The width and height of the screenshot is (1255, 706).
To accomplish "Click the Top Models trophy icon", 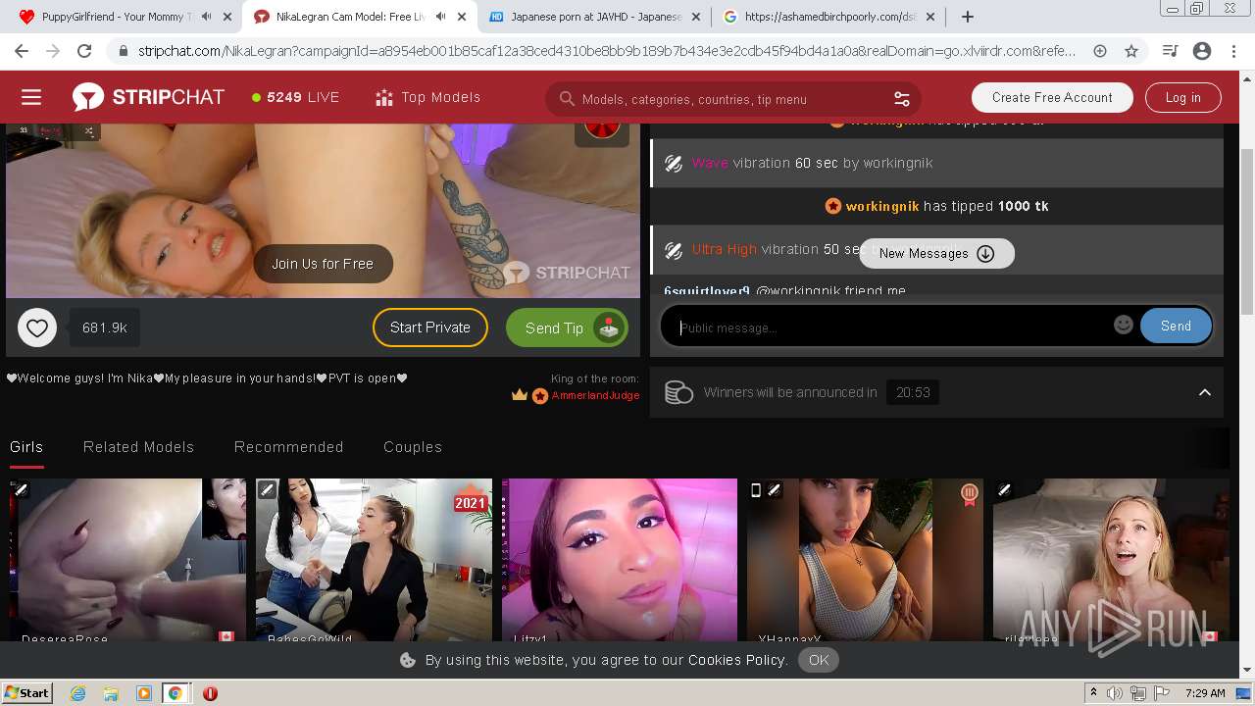I will 384,97.
